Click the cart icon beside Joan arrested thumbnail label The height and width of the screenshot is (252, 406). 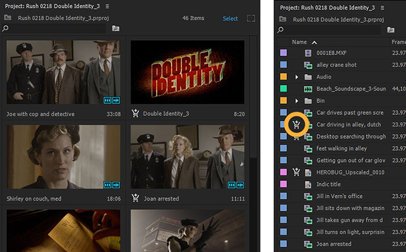coord(136,198)
